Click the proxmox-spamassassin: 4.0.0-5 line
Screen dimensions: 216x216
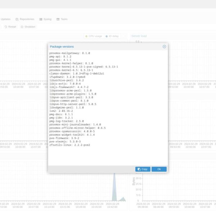[x=72, y=131]
